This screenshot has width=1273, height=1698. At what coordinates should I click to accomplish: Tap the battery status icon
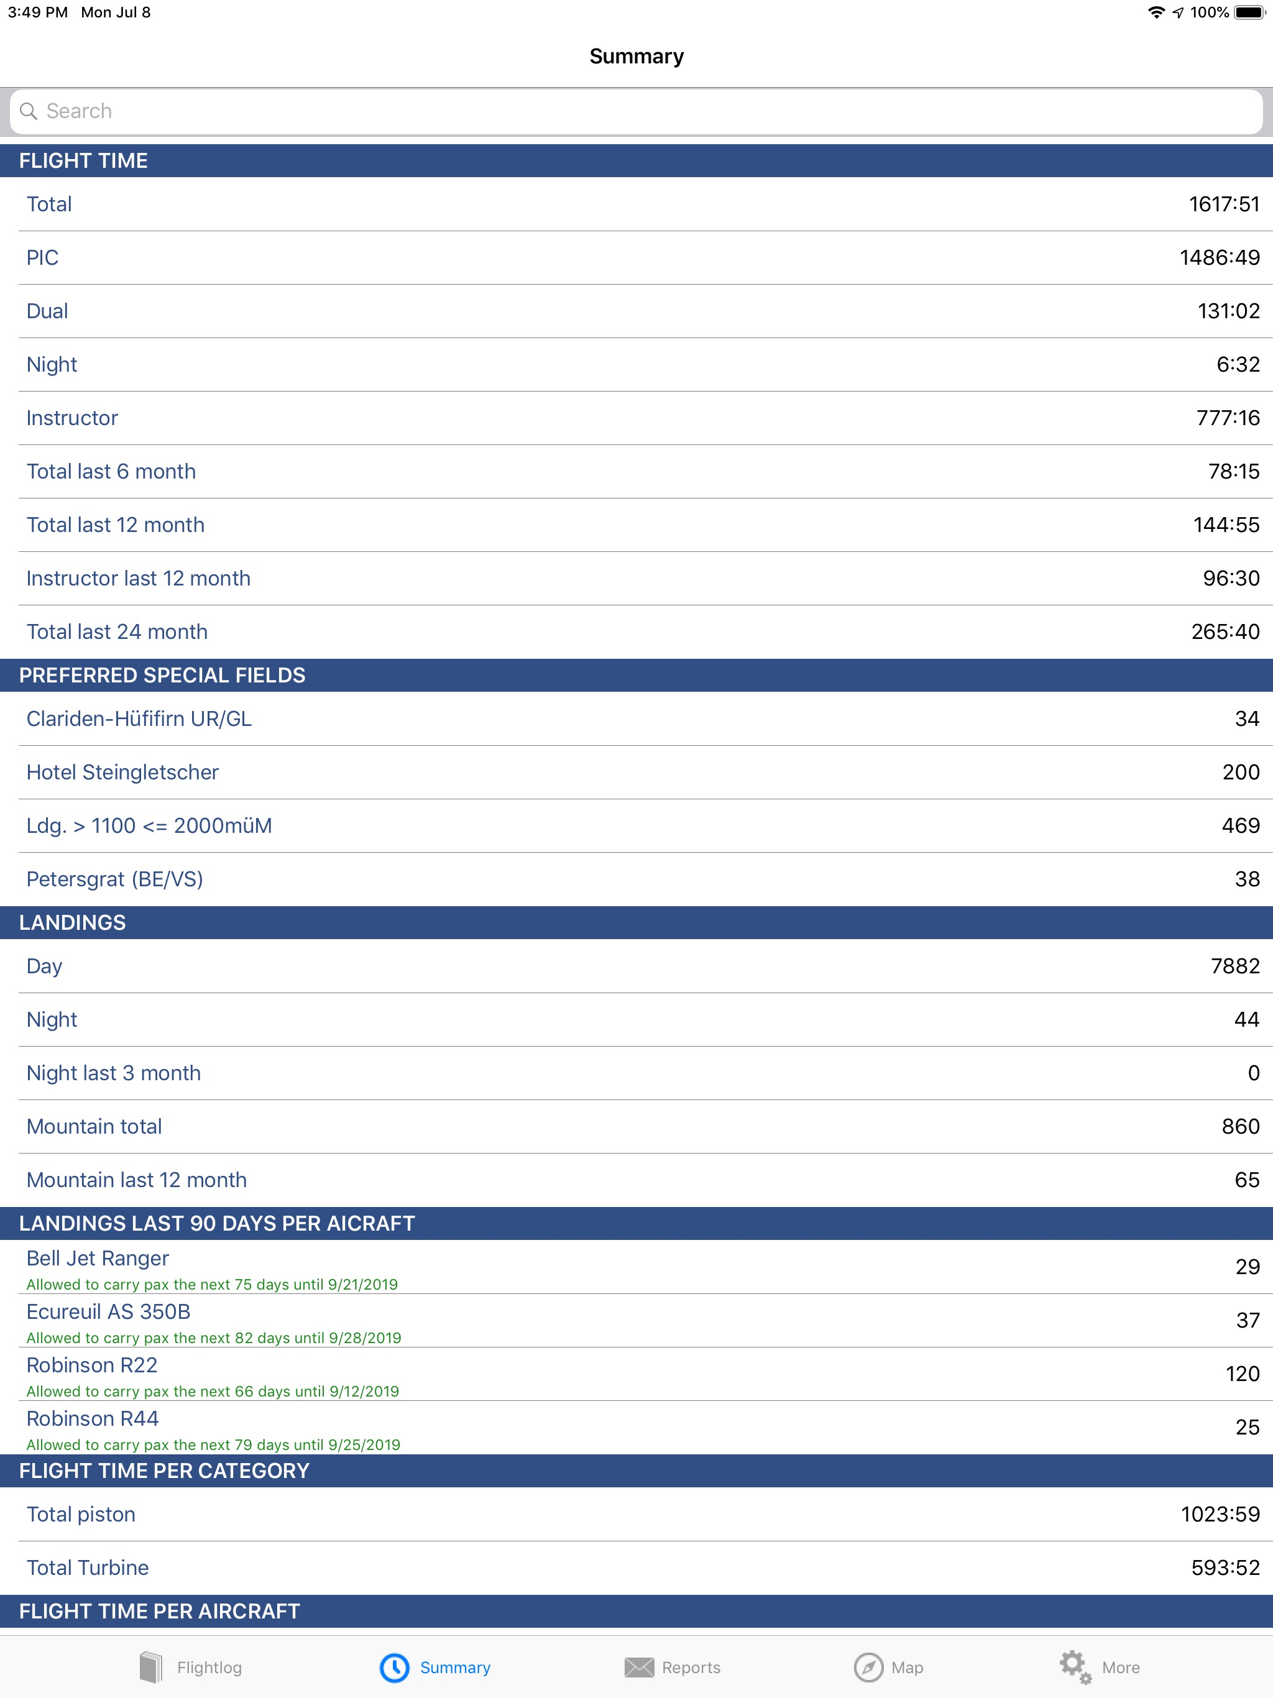coord(1249,12)
